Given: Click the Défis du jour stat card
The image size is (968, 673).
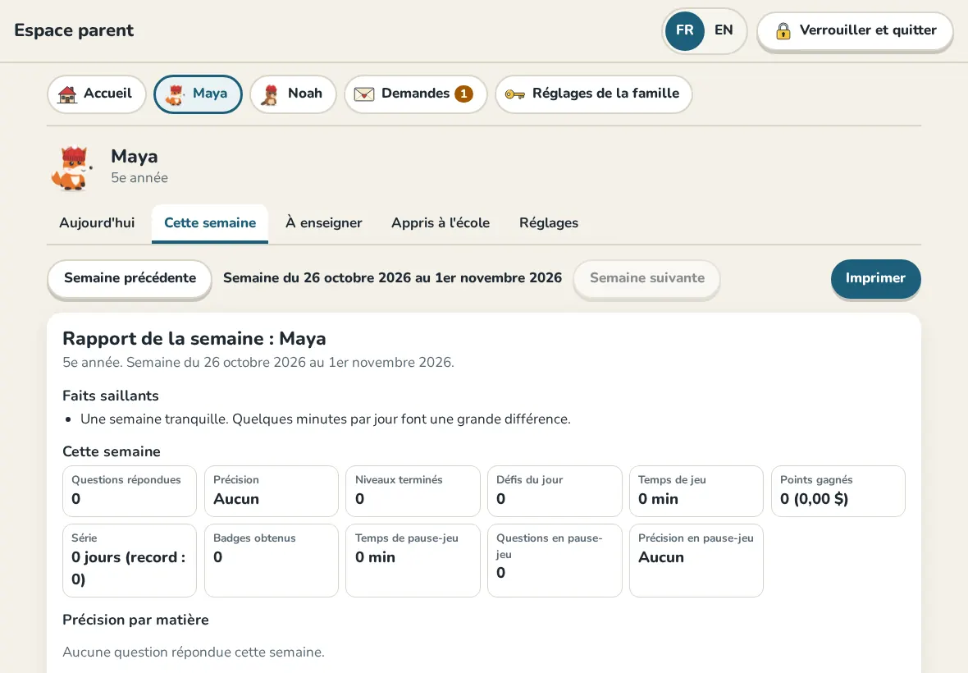Looking at the screenshot, I should tap(555, 491).
